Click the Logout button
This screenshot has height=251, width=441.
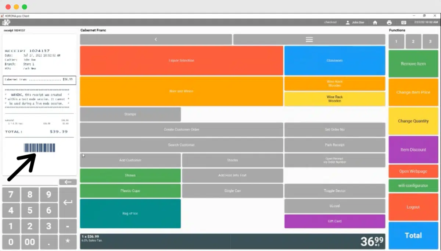pyautogui.click(x=413, y=207)
